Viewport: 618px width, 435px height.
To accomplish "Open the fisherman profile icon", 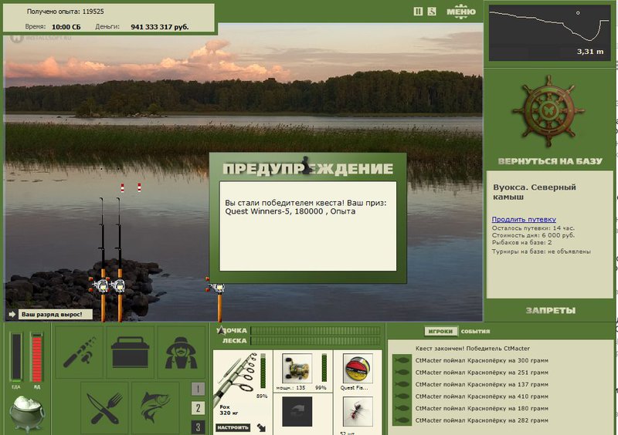I will (181, 352).
